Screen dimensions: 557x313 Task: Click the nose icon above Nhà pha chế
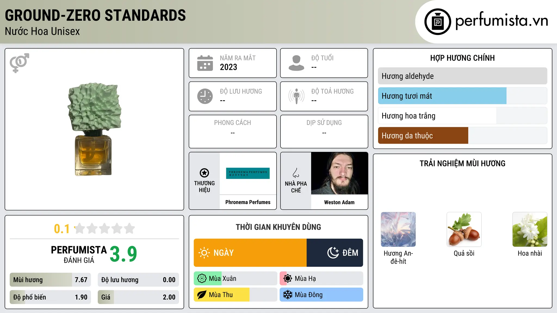[296, 173]
